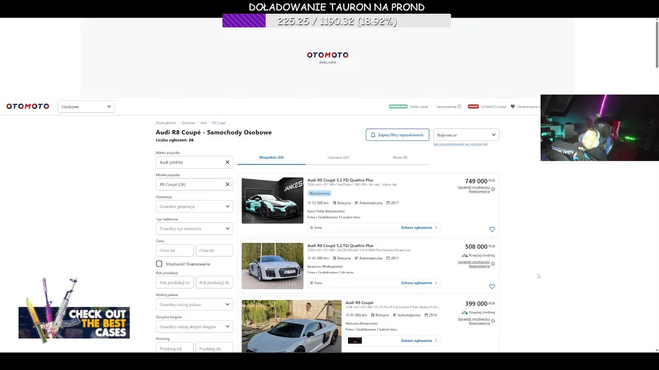Switch to the Używane (26) tab
The height and width of the screenshot is (370, 659).
point(338,157)
